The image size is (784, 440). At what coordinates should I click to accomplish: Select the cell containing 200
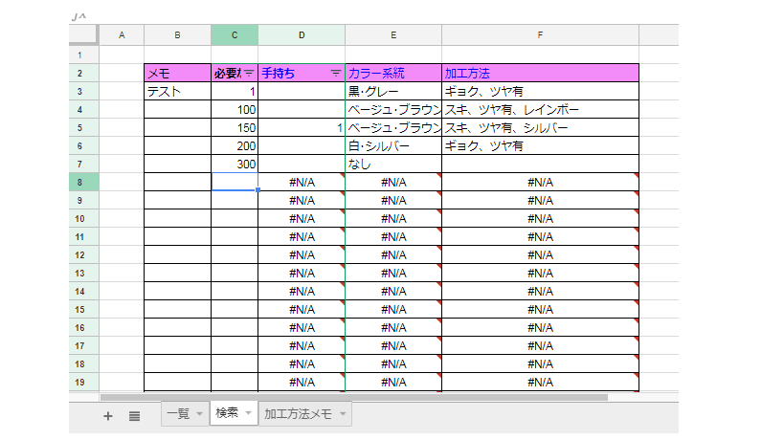pyautogui.click(x=235, y=145)
